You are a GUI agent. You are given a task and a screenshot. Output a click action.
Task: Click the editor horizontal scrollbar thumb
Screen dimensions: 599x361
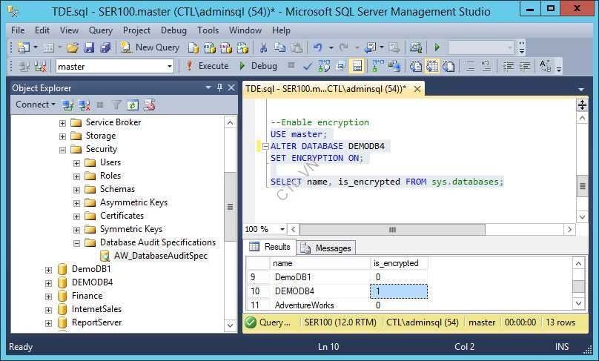click(392, 230)
